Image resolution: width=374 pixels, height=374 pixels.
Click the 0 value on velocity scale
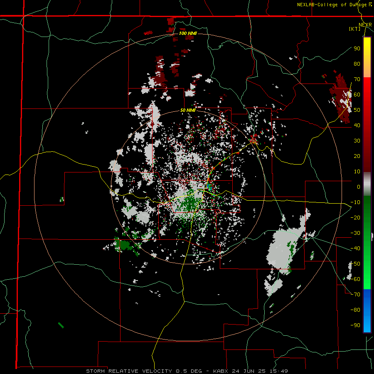359,187
